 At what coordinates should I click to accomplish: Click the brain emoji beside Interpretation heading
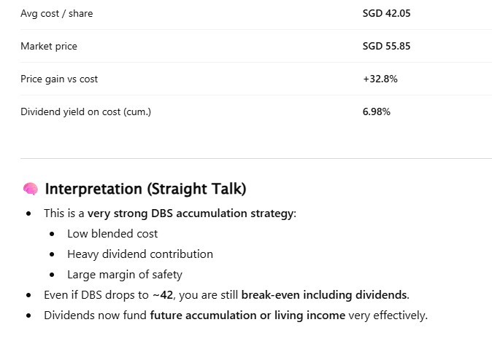pos(30,189)
